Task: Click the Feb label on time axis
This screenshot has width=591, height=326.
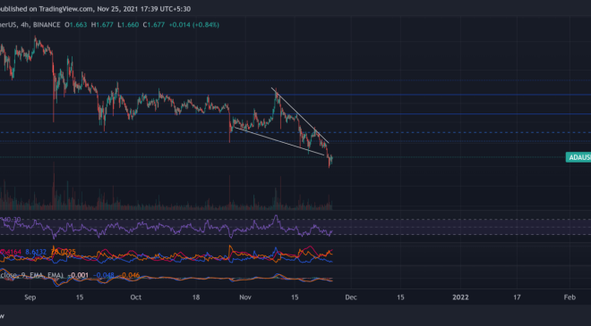Action: (570, 297)
